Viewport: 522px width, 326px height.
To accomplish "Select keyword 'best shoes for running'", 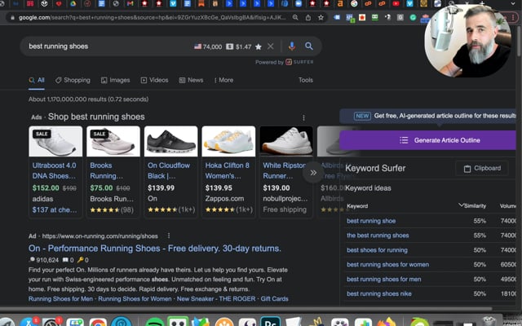I will pos(377,250).
